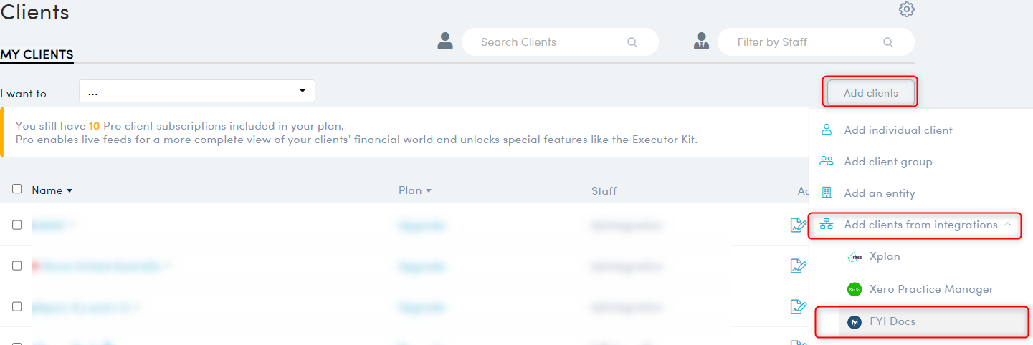
Task: Choose Add client group option
Action: 888,162
